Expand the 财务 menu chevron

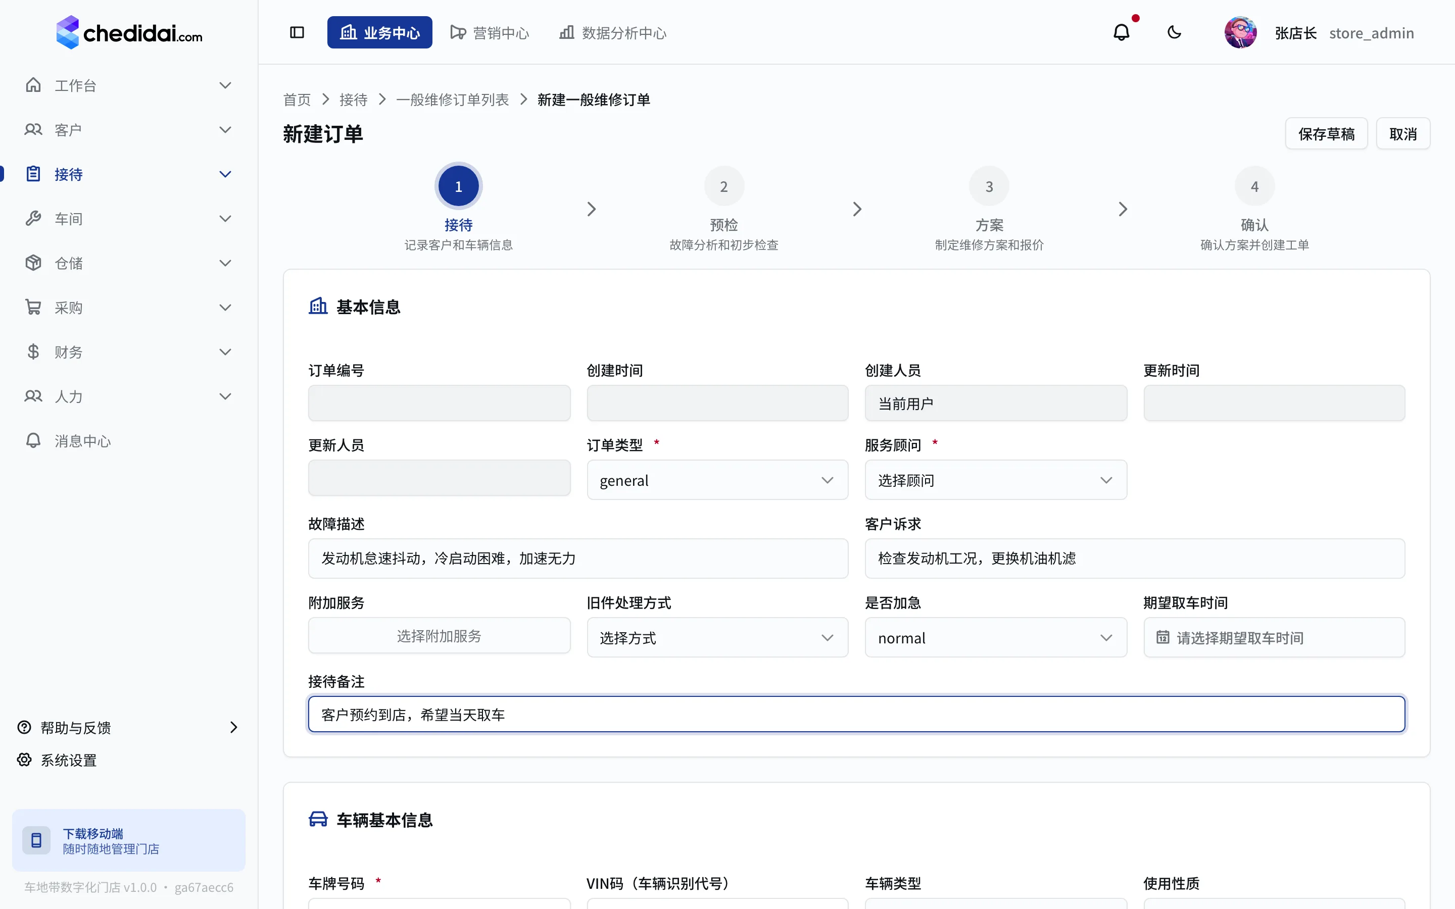coord(225,351)
